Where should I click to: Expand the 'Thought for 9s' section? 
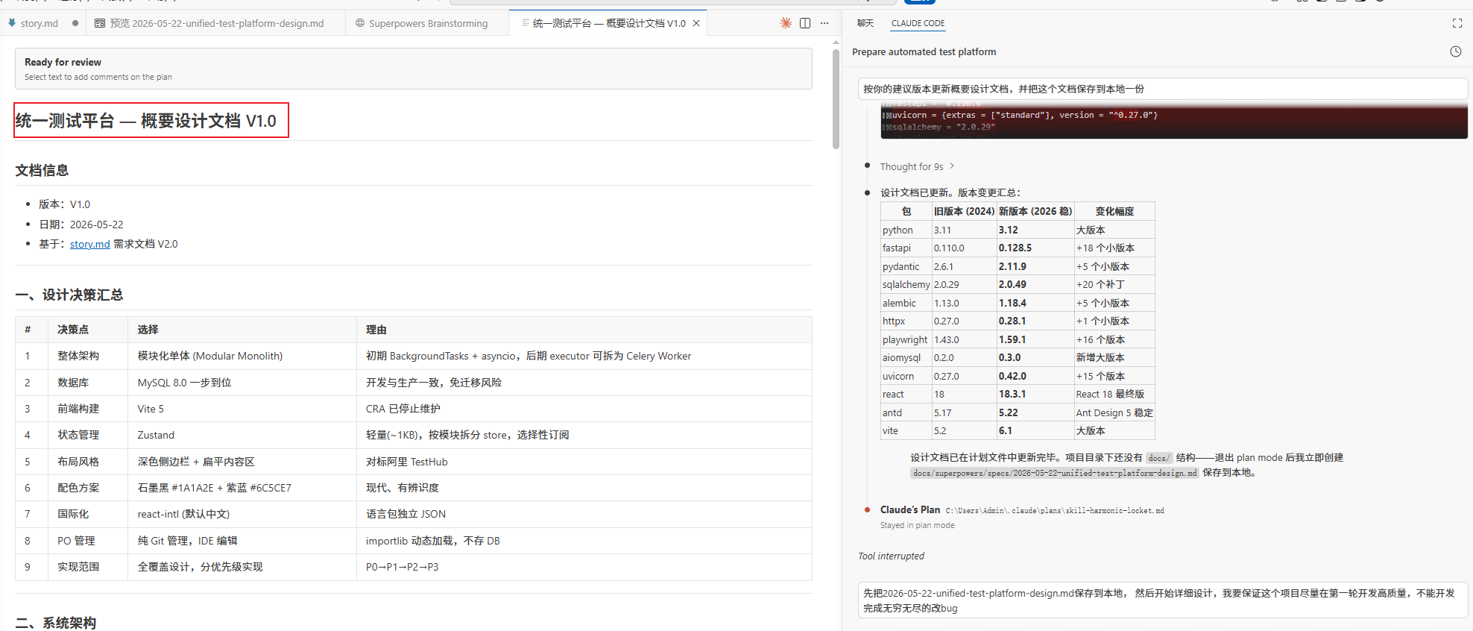(917, 166)
